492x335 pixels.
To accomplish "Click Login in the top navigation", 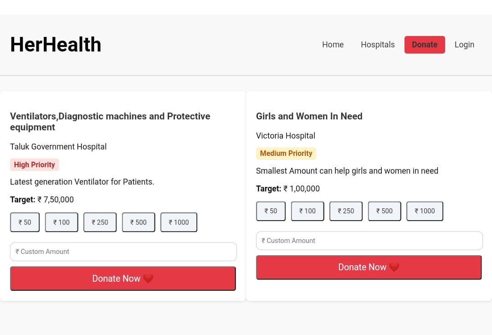I will click(464, 44).
